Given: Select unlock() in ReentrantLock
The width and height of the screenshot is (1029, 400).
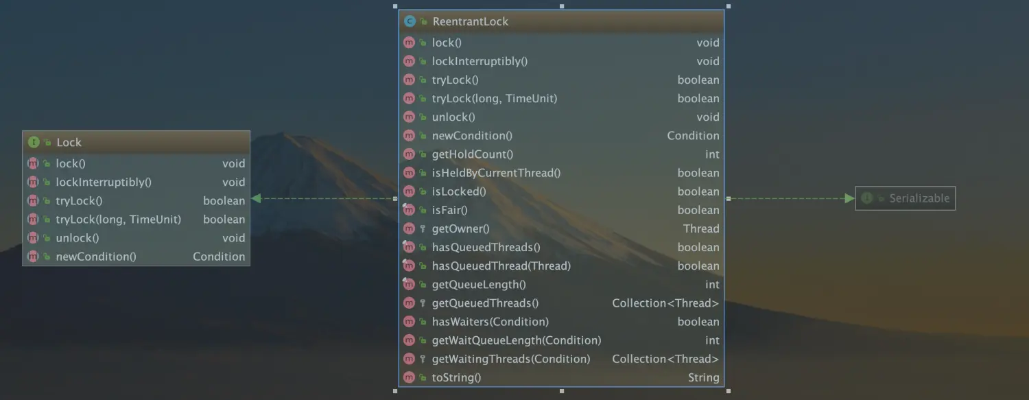Looking at the screenshot, I should [561, 117].
